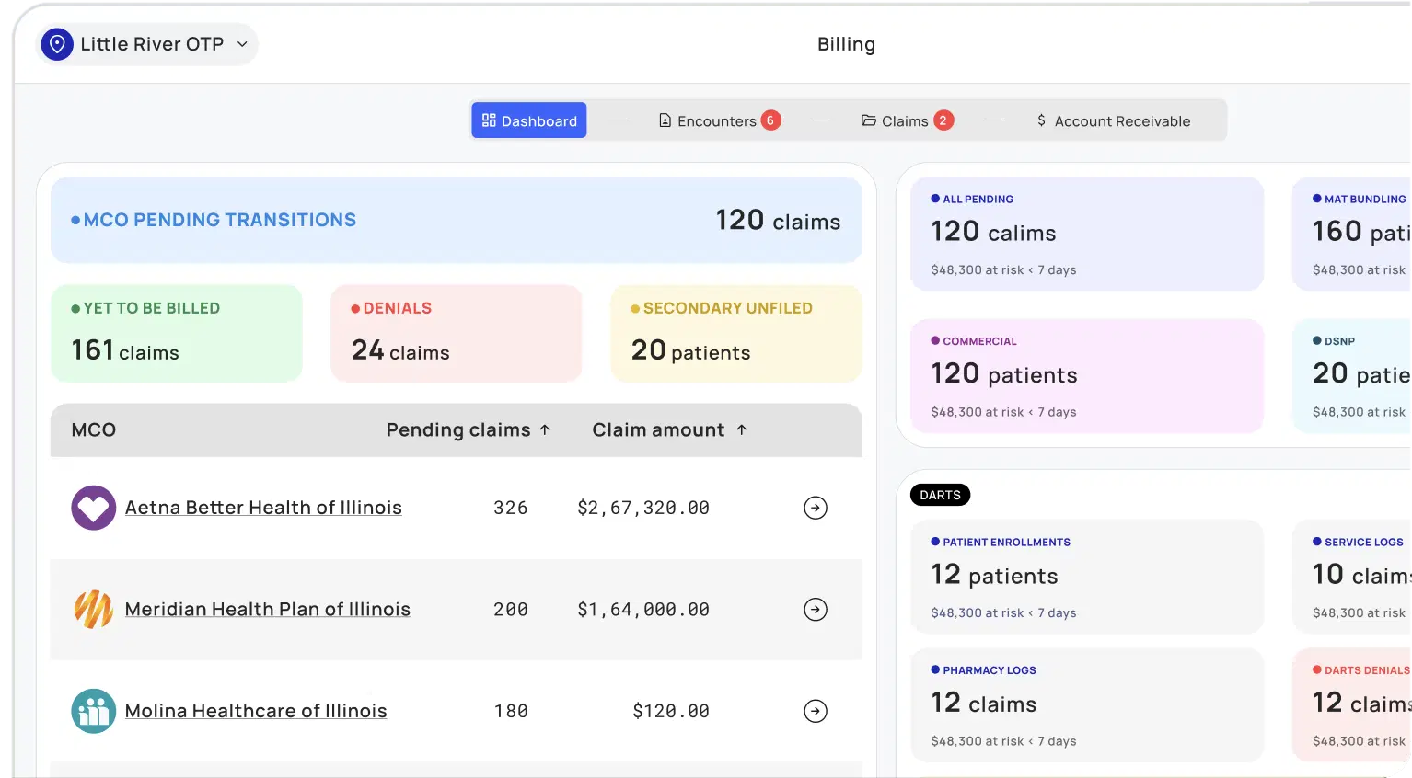Open the MAT Bundling card
1412x778 pixels.
click(1351, 234)
